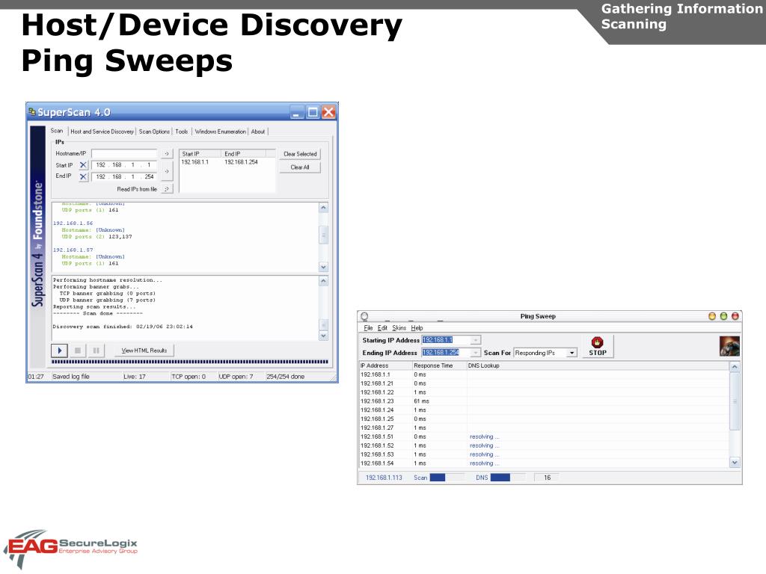The image size is (766, 574).
Task: Clear the Start IP field with X icon
Action: tap(83, 165)
